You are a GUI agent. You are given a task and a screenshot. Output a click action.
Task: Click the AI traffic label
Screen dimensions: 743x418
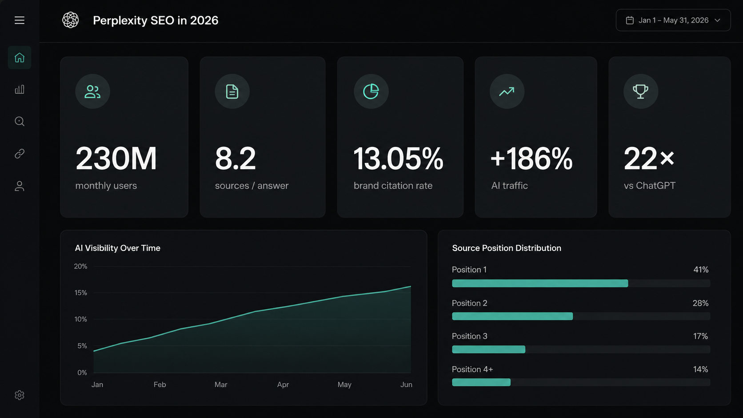pos(509,186)
